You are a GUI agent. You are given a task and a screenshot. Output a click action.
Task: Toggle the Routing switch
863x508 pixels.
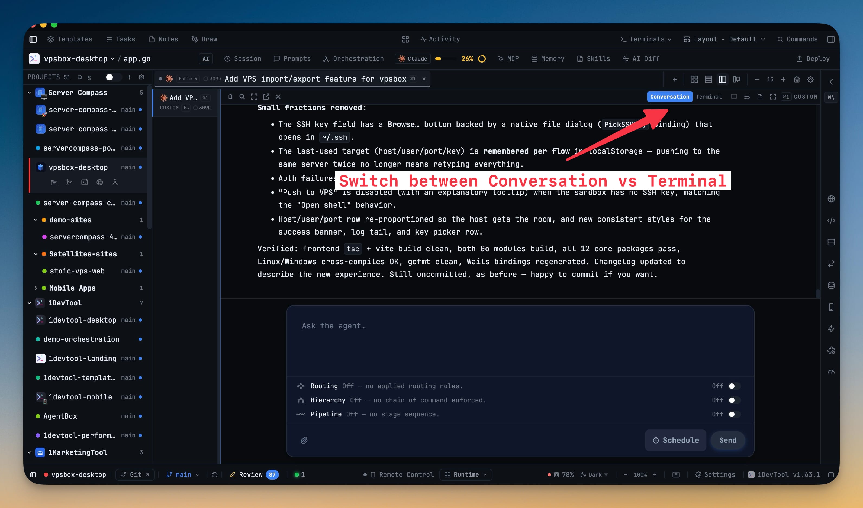pos(734,386)
